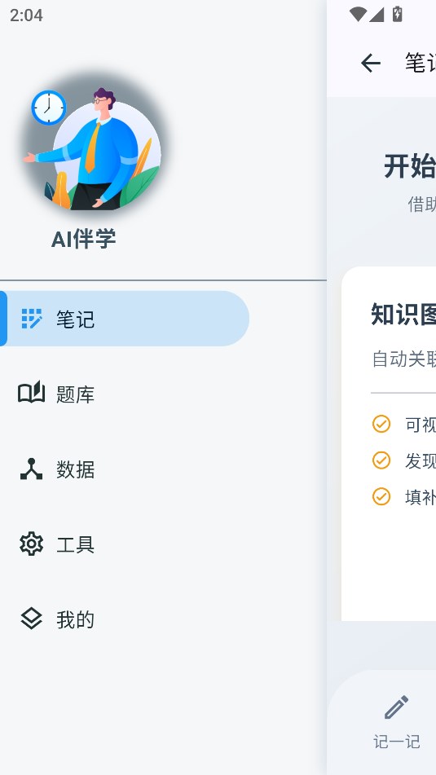Click the second orange check circle 发现
Viewport: 436px width, 775px height.
381,460
